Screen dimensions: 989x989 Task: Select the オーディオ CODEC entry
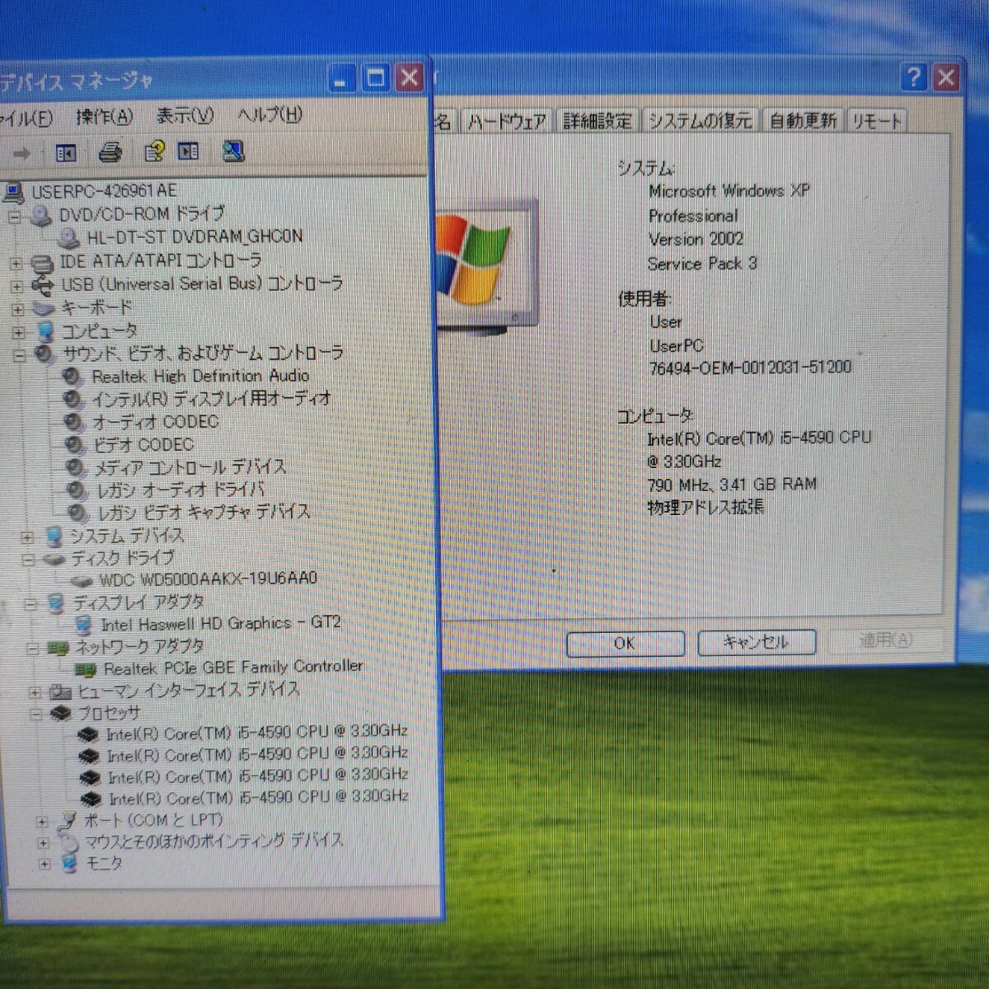(155, 422)
